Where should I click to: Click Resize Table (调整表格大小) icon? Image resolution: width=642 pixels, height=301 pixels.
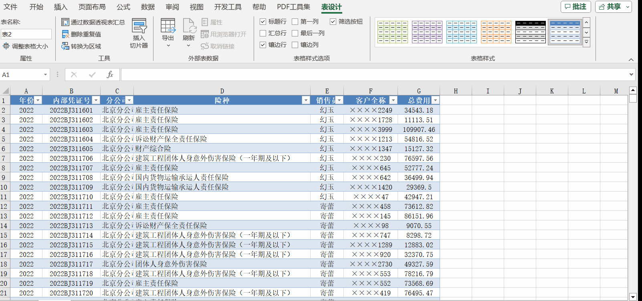(x=6, y=46)
